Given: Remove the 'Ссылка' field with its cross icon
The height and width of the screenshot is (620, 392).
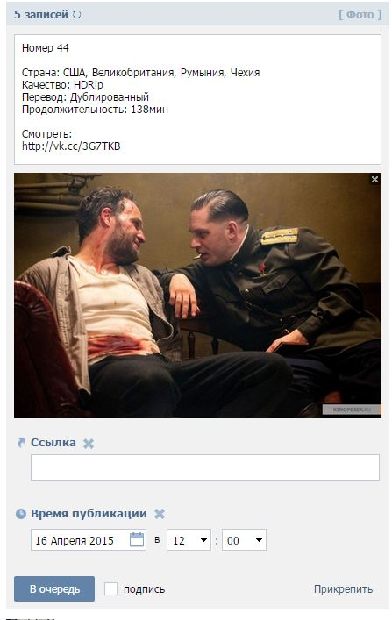Looking at the screenshot, I should pos(89,443).
